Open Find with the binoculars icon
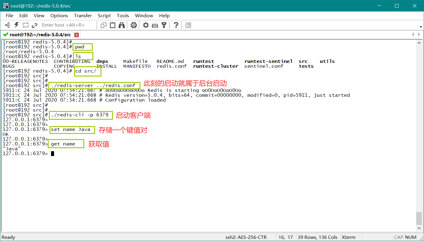Screen dimensions: 424x241 [122, 25]
